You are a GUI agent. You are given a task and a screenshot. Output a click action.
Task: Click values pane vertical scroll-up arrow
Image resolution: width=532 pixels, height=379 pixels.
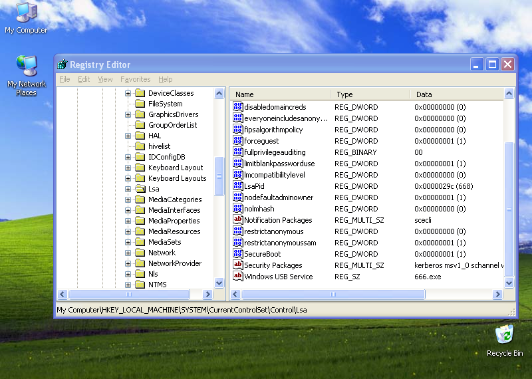pyautogui.click(x=509, y=93)
